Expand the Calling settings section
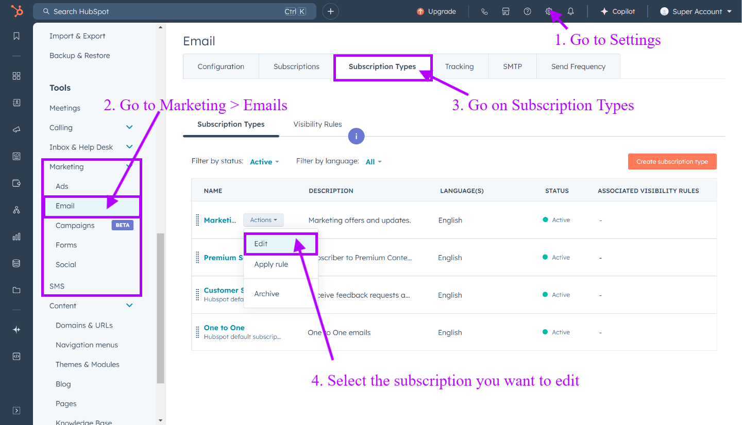The width and height of the screenshot is (742, 425). (129, 127)
